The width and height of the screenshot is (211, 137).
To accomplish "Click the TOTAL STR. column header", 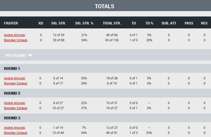I will (x=112, y=23).
